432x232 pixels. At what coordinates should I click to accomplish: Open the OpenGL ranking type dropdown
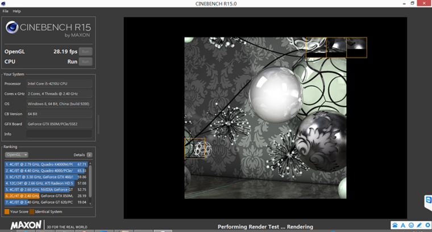tap(16, 155)
